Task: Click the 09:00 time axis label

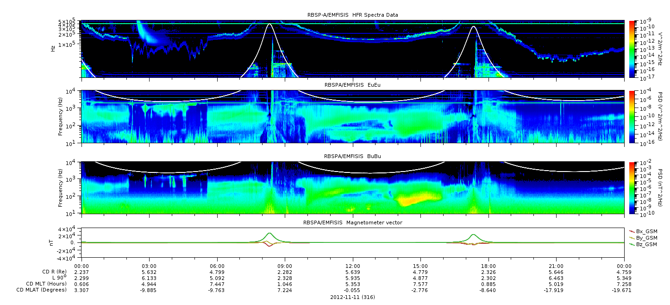Action: (x=285, y=266)
